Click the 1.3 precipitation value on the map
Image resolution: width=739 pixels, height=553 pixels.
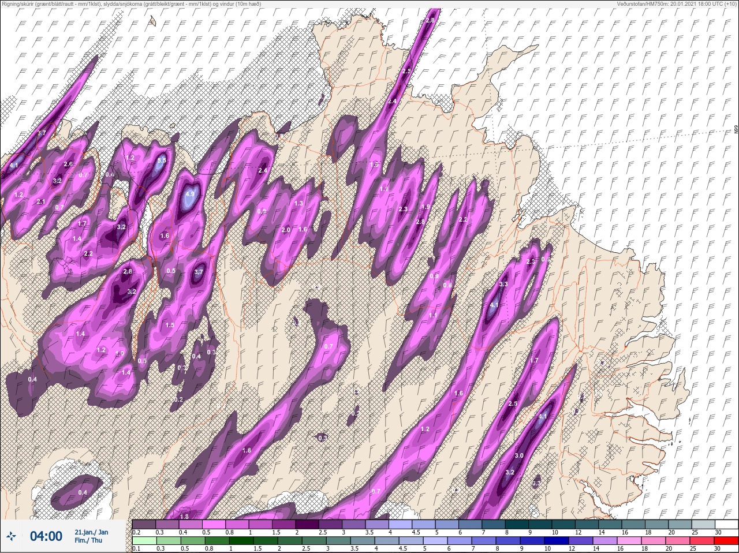pyautogui.click(x=298, y=203)
